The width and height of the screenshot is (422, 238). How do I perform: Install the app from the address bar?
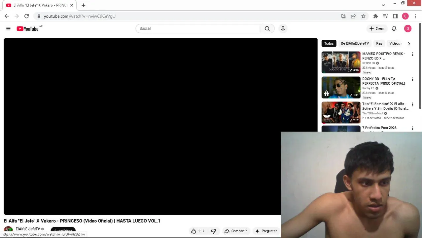[343, 16]
